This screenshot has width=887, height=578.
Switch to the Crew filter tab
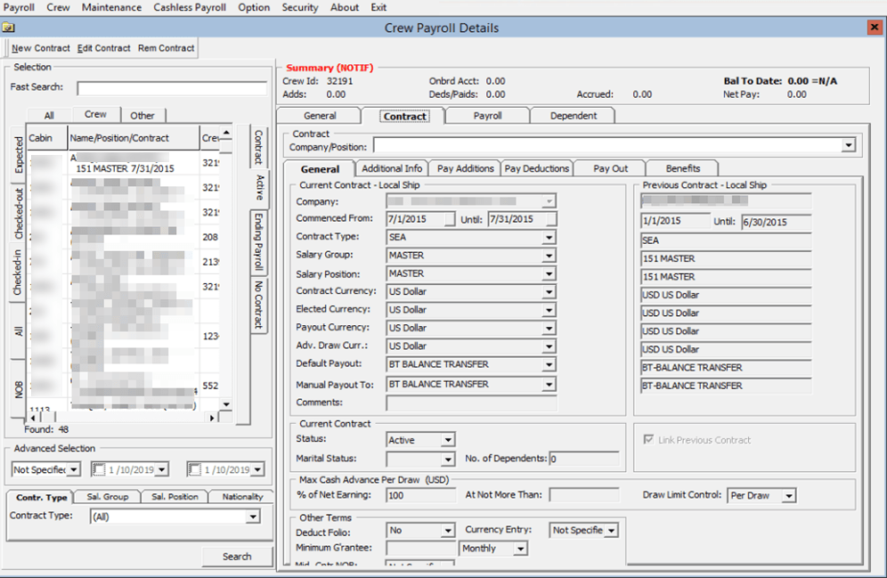coord(96,114)
